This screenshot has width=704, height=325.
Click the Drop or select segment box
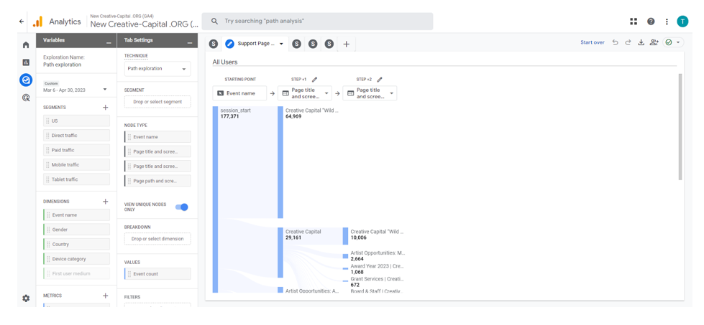click(157, 102)
